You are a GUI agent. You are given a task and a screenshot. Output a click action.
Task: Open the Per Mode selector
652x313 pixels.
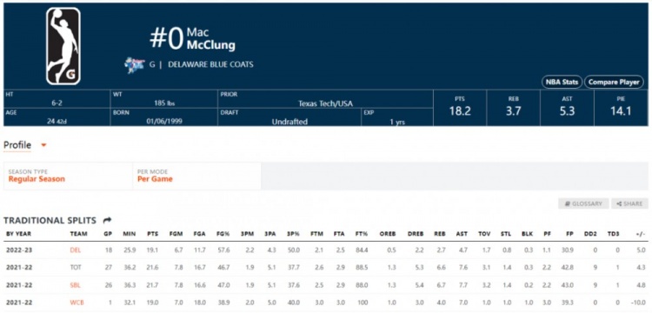pyautogui.click(x=196, y=176)
